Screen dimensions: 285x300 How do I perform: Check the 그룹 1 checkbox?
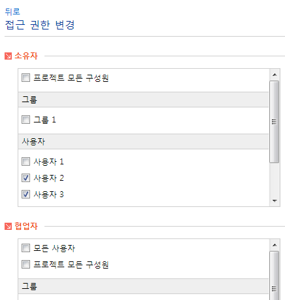[25, 120]
